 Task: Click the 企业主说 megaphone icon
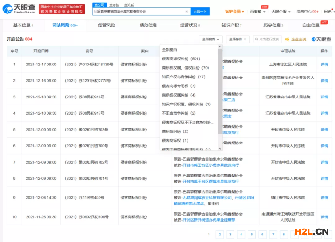pos(287,39)
